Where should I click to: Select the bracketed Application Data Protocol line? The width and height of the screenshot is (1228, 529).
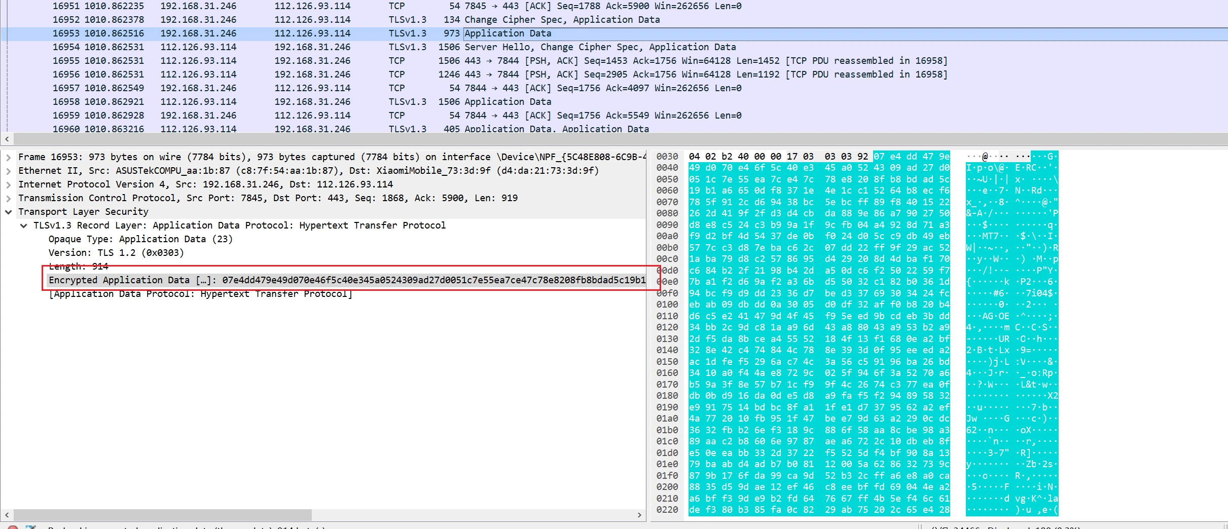click(200, 294)
